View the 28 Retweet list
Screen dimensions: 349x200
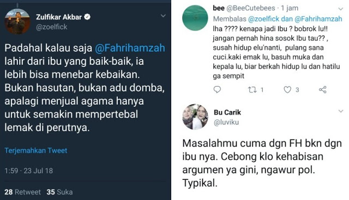[x=23, y=192]
